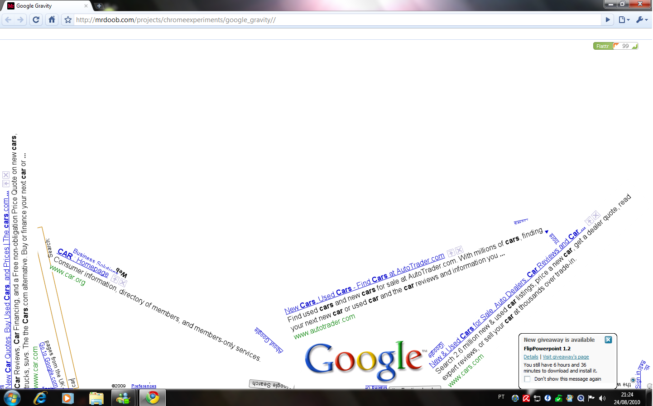The width and height of the screenshot is (653, 406).
Task: Click the promote arrow at the left page edge
Action: click(6, 183)
